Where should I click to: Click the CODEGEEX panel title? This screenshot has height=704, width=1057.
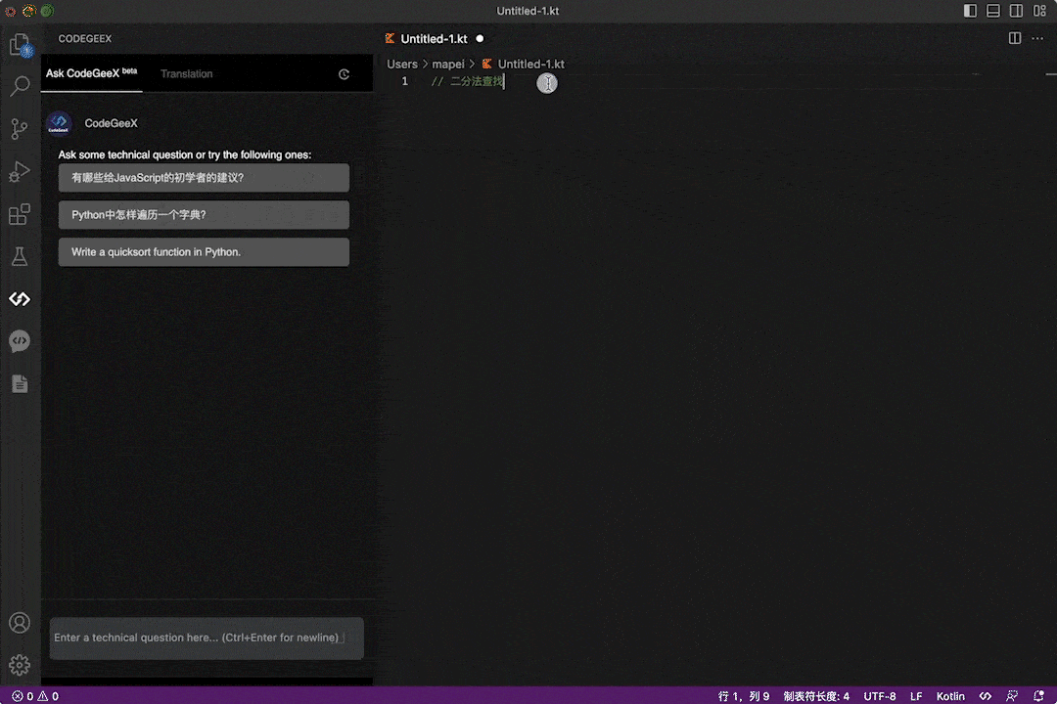tap(85, 39)
